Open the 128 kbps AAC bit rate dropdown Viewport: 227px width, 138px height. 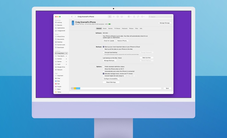pos(130,76)
